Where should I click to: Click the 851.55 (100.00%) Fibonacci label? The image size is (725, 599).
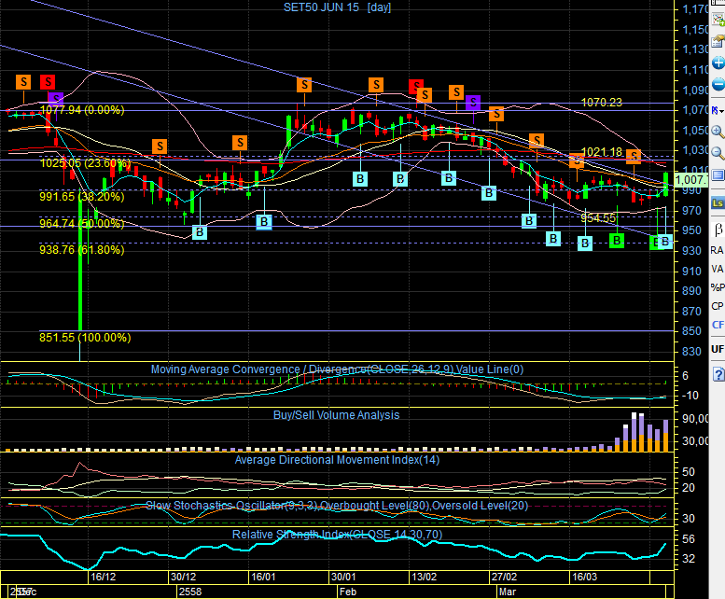85,338
